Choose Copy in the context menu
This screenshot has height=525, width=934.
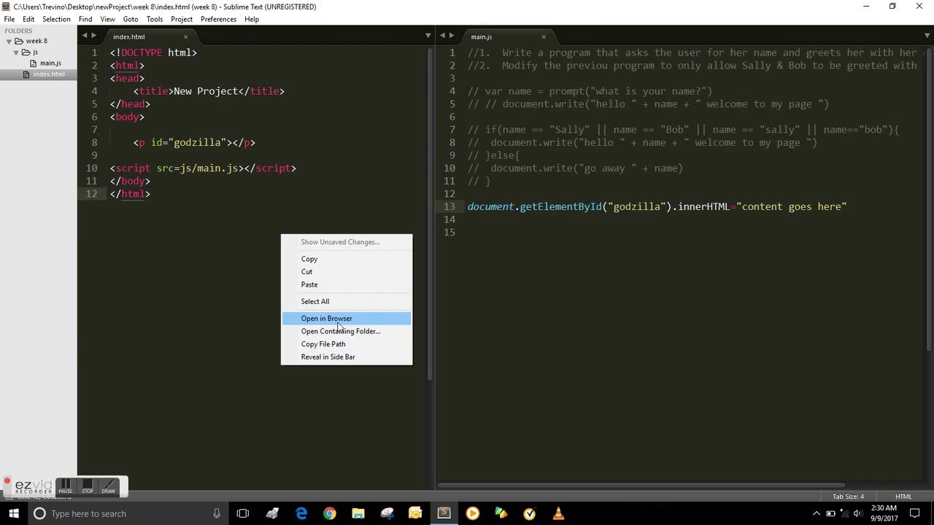(x=347, y=259)
